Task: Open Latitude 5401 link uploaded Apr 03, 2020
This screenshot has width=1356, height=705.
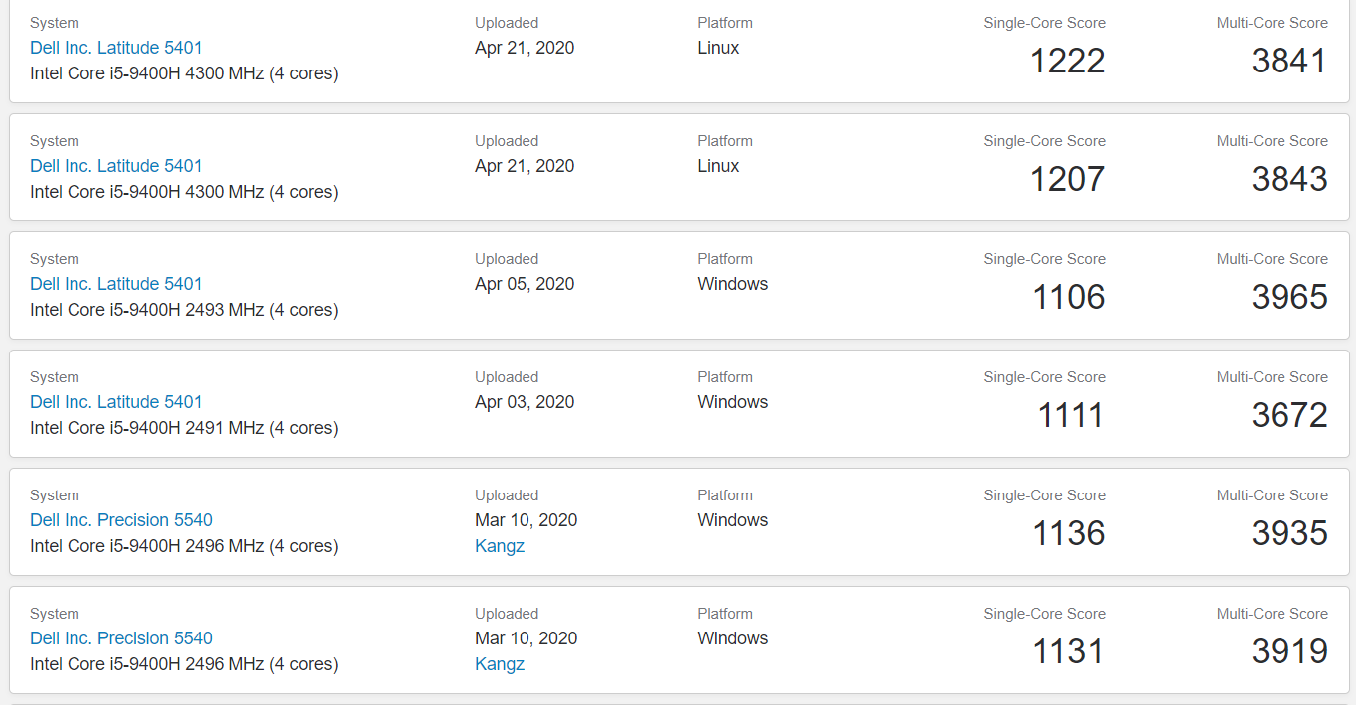Action: coord(116,402)
